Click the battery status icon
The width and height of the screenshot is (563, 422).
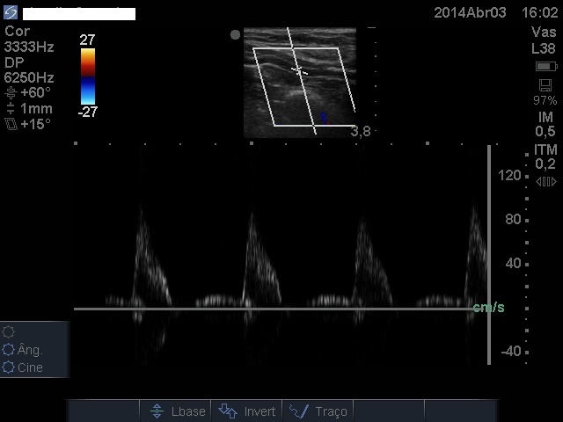(x=545, y=67)
